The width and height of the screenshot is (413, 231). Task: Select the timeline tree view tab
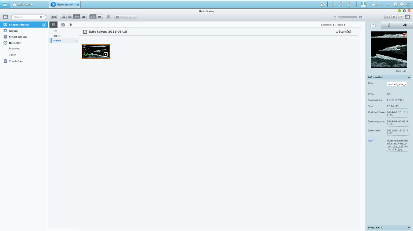pyautogui.click(x=54, y=25)
